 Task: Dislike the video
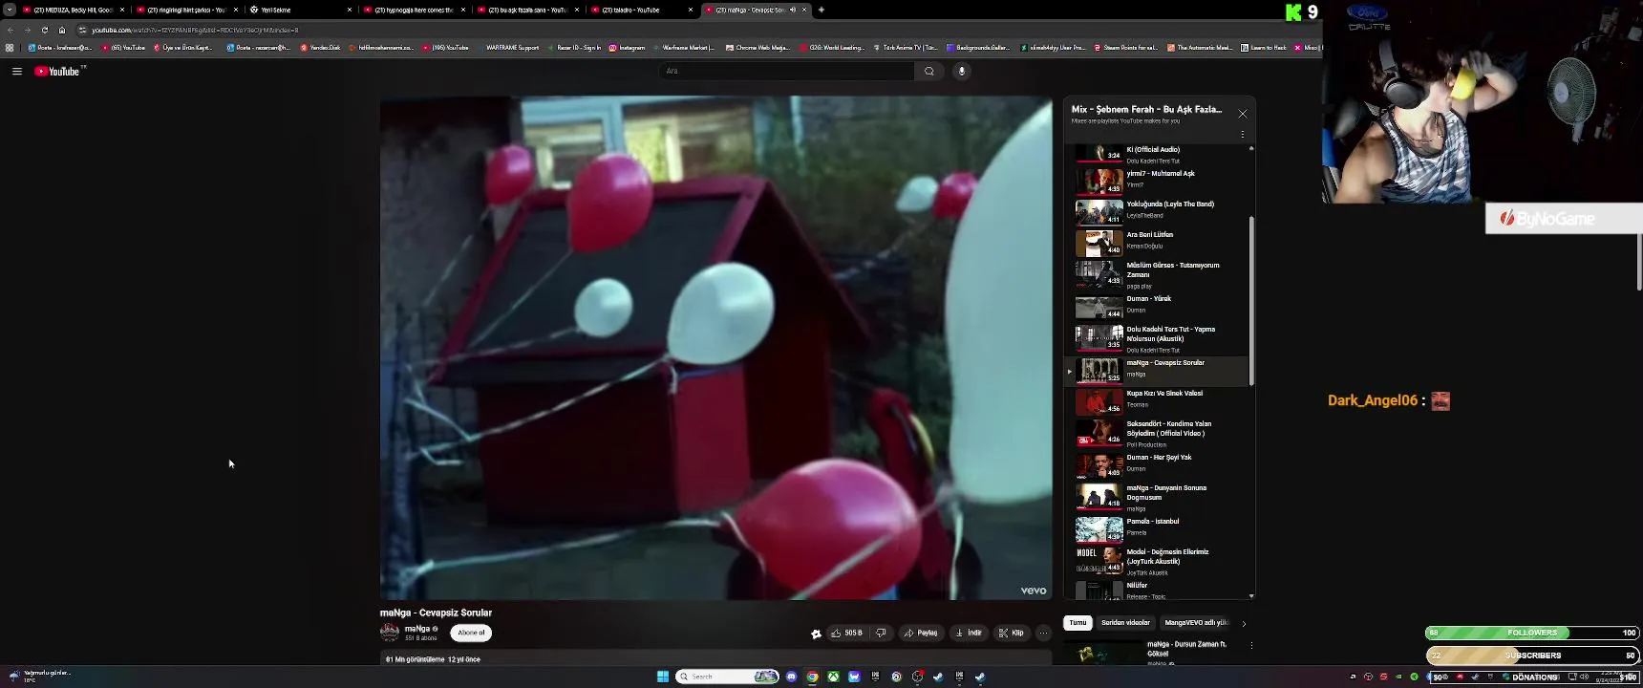click(x=882, y=633)
